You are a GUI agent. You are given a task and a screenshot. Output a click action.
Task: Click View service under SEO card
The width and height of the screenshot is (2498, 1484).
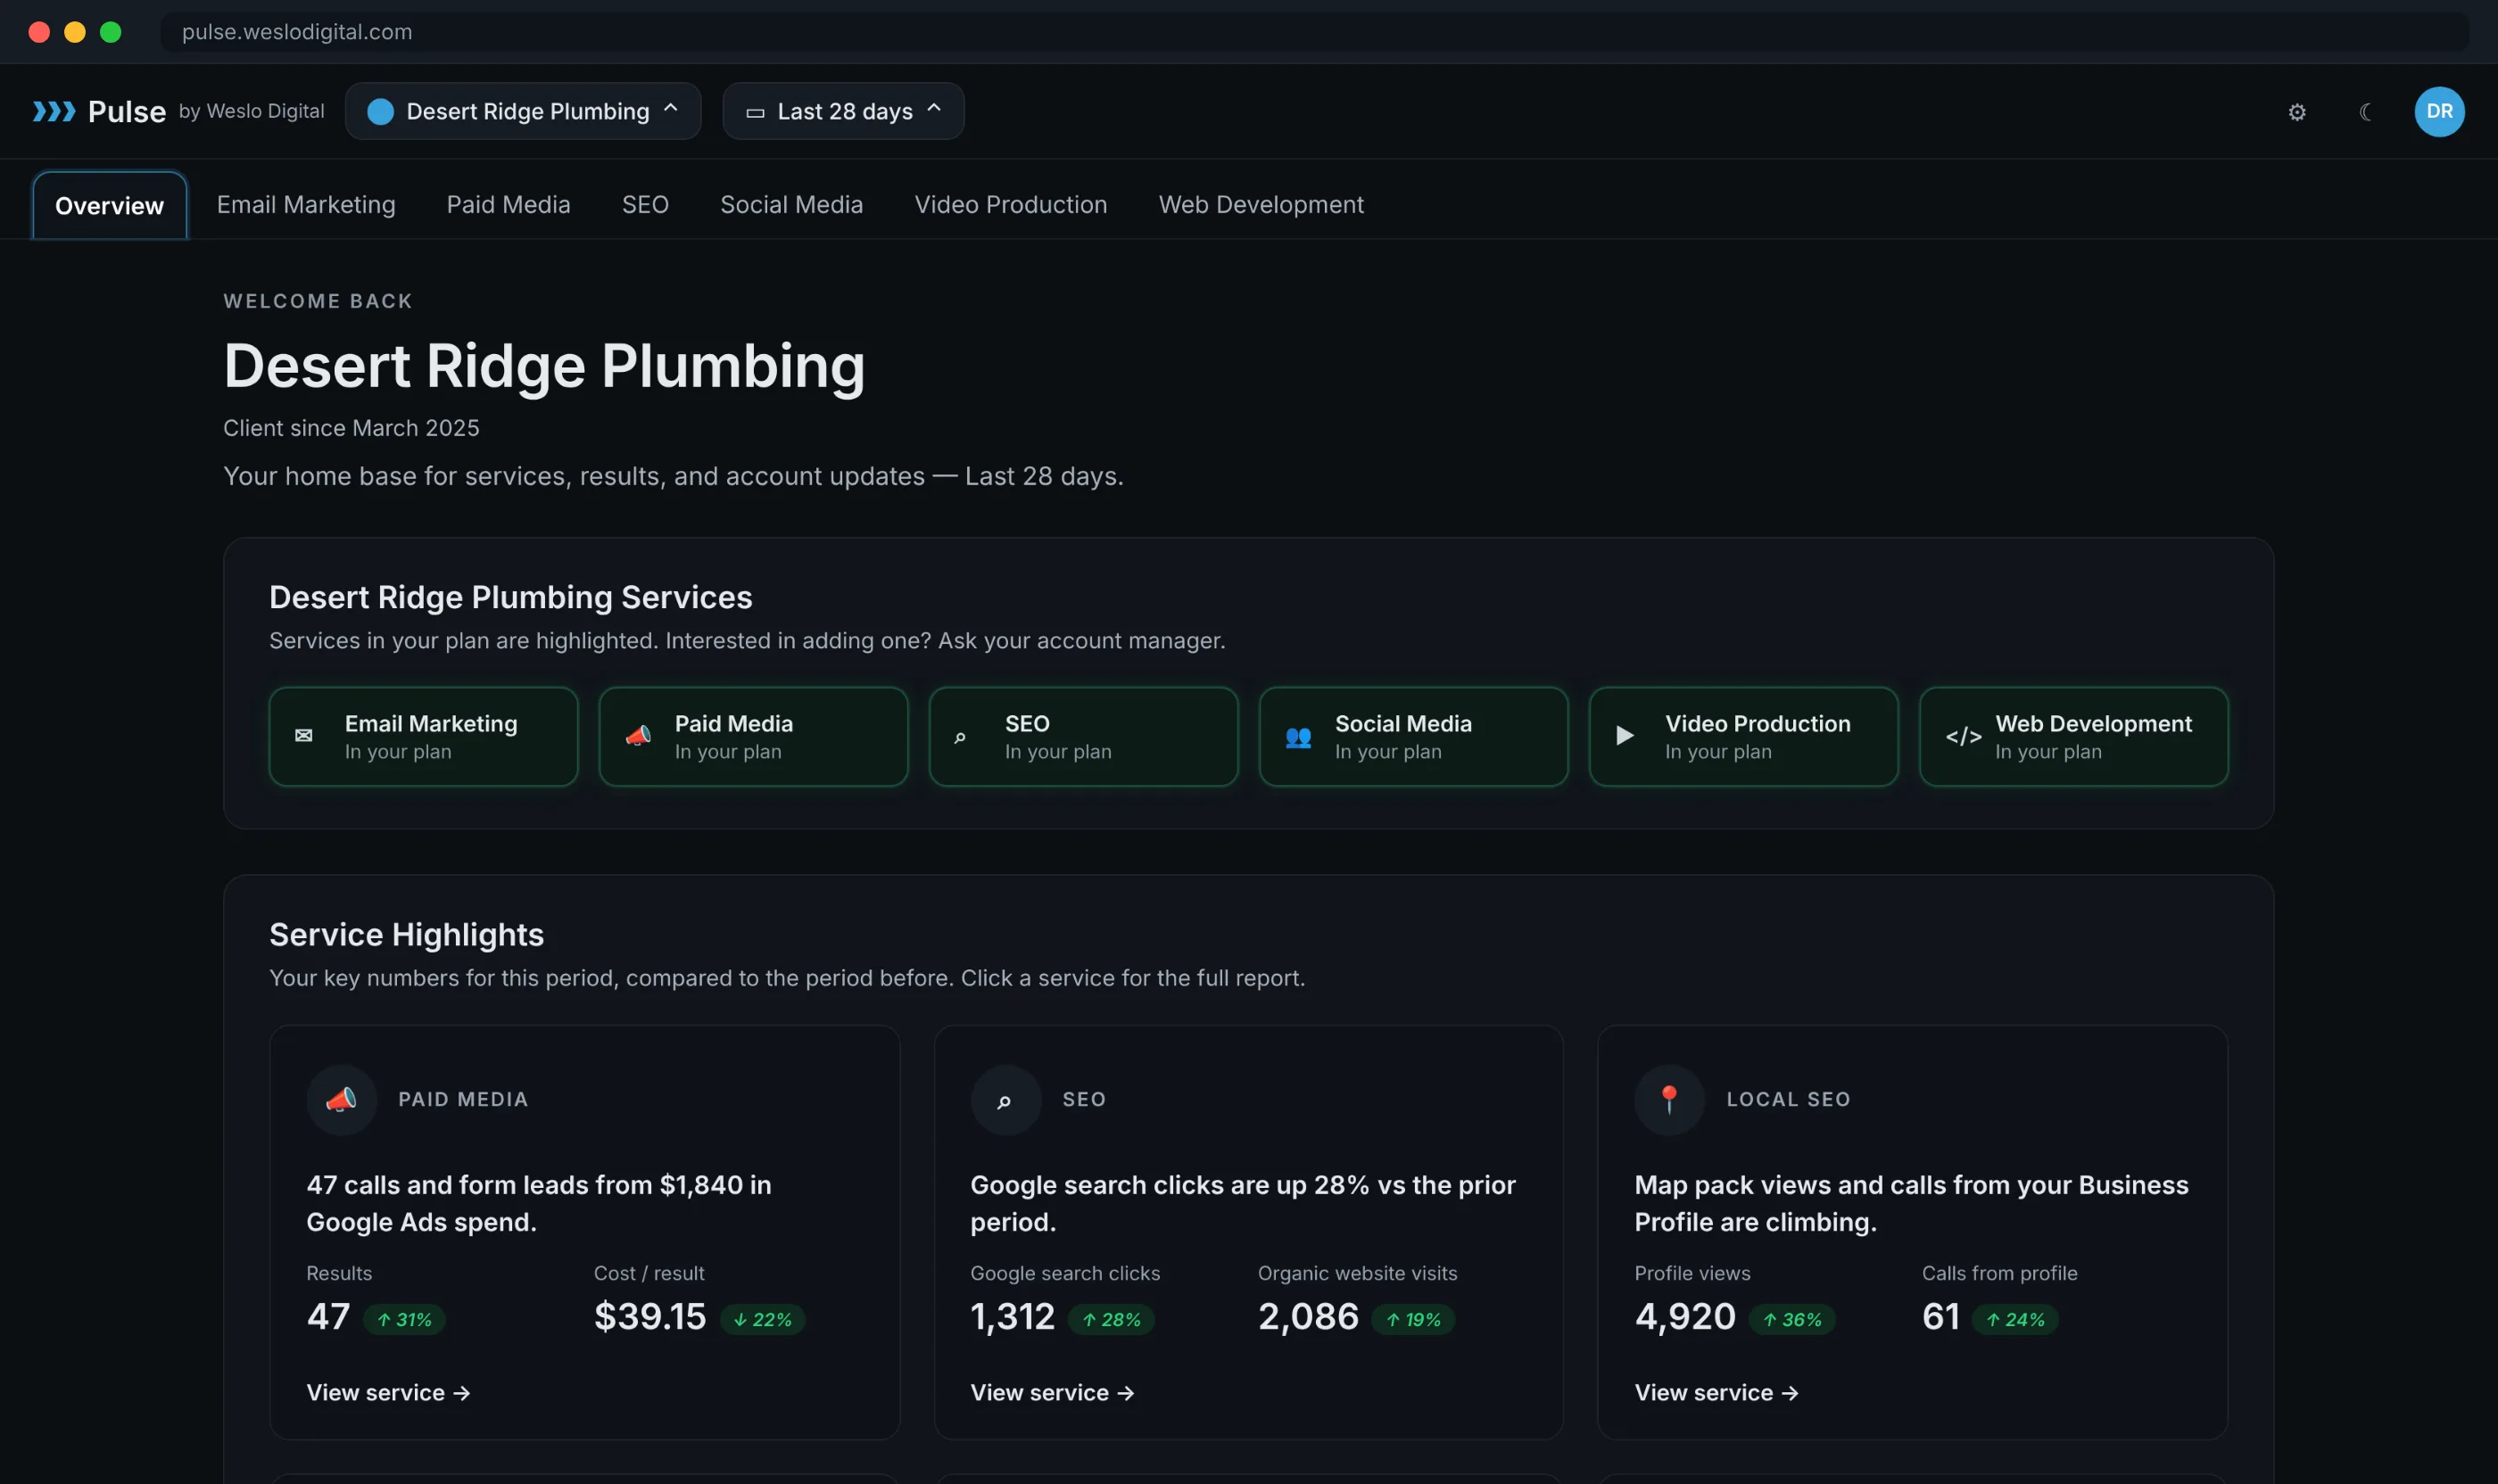pyautogui.click(x=1053, y=1393)
